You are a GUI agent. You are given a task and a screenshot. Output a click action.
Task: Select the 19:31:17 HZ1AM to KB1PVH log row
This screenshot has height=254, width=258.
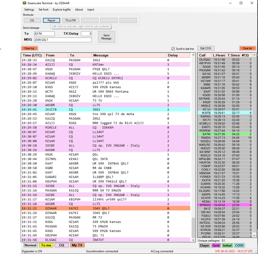tap(106, 199)
